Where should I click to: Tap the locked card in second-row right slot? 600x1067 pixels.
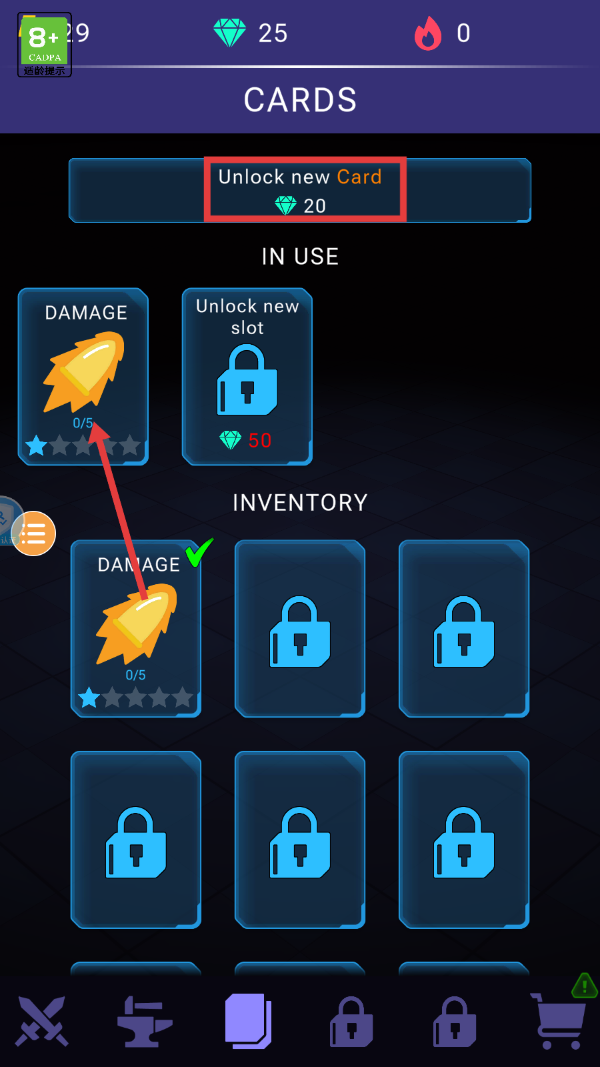[x=464, y=840]
